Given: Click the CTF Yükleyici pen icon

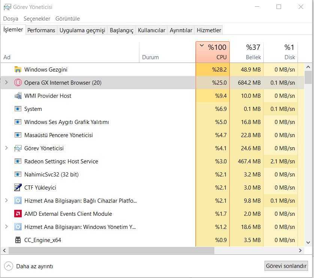Looking at the screenshot, I should [x=18, y=188].
